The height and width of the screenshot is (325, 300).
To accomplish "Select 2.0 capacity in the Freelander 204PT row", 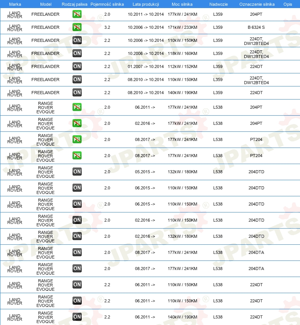I will 107,14.
